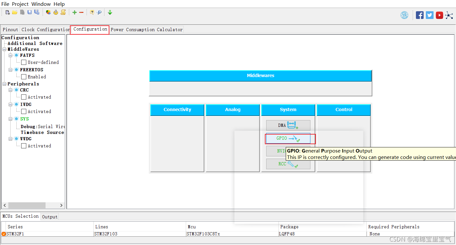Click the tree panel scroll left arrow

(x=4, y=205)
